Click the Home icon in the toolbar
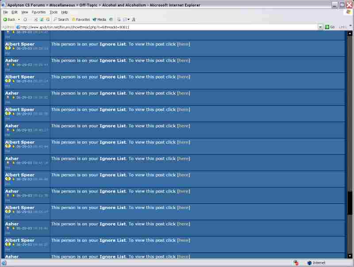Viewport: 354px width, 267px height. [x=47, y=19]
